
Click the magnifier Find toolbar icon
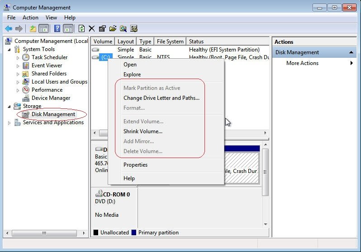click(123, 29)
